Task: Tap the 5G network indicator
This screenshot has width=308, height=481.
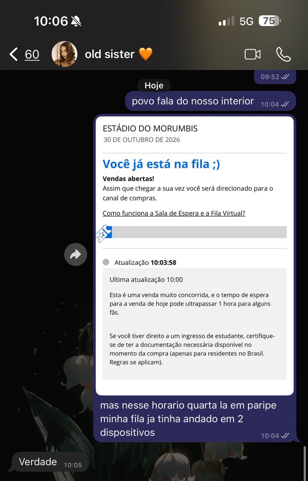Action: click(x=246, y=21)
